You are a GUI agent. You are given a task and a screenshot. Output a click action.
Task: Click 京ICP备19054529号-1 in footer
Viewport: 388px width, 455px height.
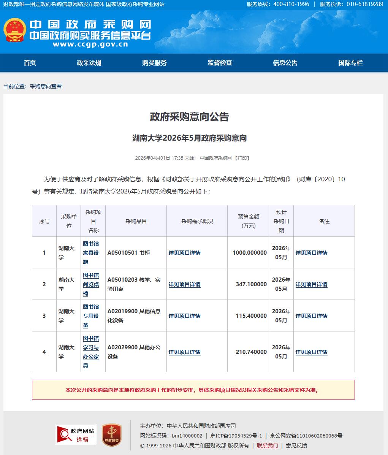pos(236,436)
